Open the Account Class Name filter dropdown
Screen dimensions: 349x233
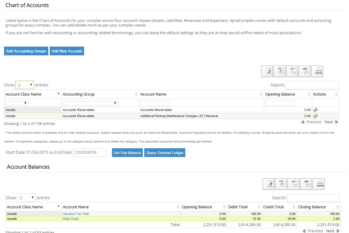17,103
